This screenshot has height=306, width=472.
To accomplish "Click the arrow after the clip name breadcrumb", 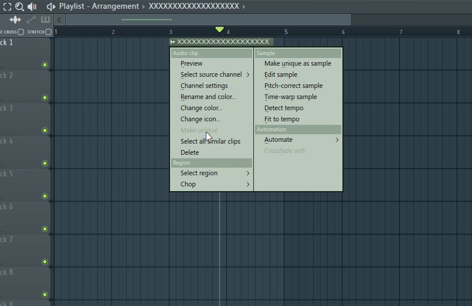I will coord(244,6).
